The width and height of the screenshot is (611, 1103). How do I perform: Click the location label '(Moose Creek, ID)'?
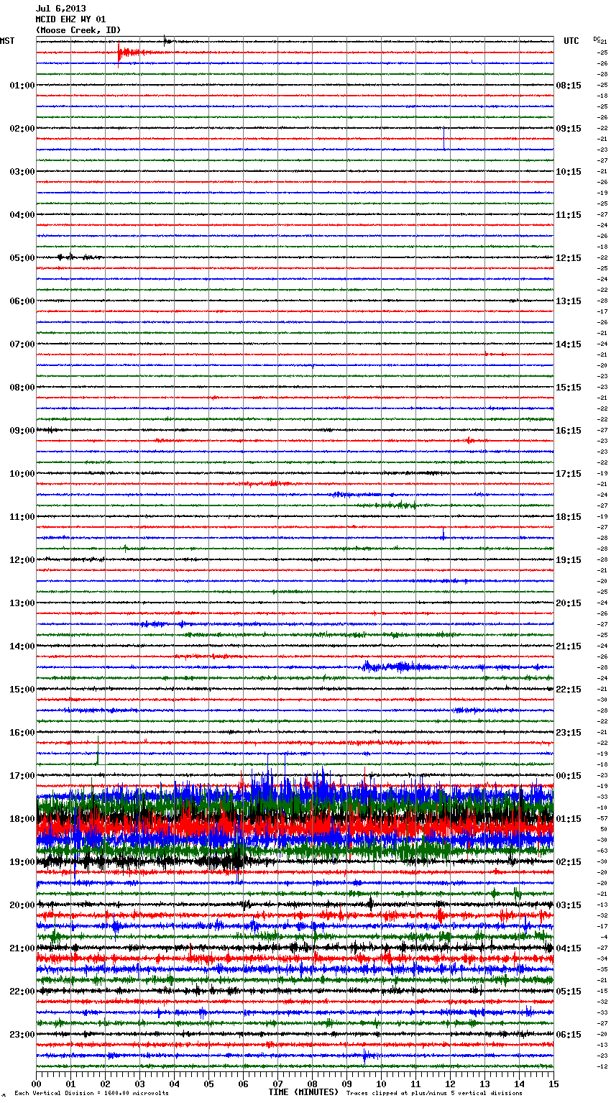[78, 30]
